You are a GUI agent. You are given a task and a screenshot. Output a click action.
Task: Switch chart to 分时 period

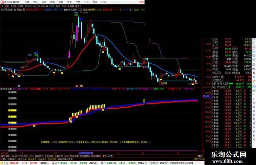pyautogui.click(x=7, y=6)
